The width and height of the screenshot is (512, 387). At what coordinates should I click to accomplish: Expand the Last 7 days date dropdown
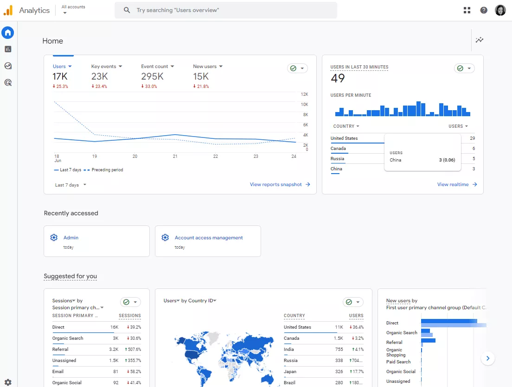(x=70, y=185)
